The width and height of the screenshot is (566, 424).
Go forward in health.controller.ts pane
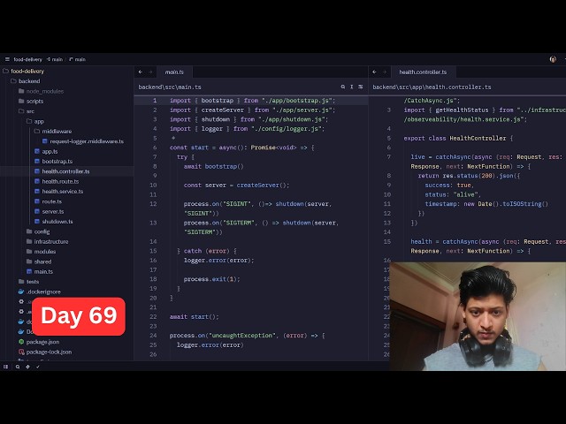[x=385, y=72]
